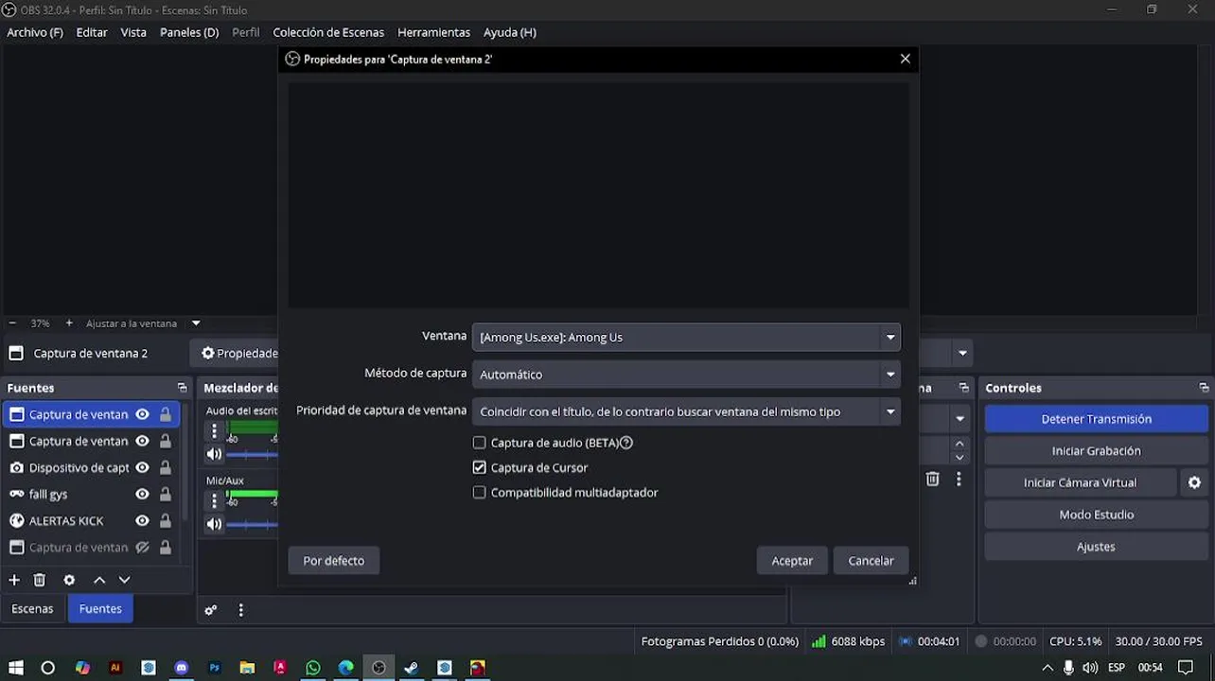
Task: Switch to the Escenas tab
Action: coord(32,608)
